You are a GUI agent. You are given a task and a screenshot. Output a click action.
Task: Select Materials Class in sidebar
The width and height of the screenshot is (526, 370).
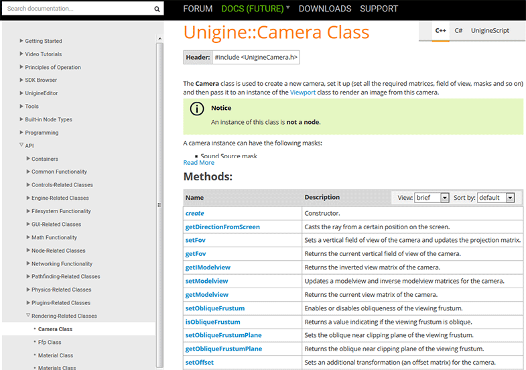click(57, 367)
